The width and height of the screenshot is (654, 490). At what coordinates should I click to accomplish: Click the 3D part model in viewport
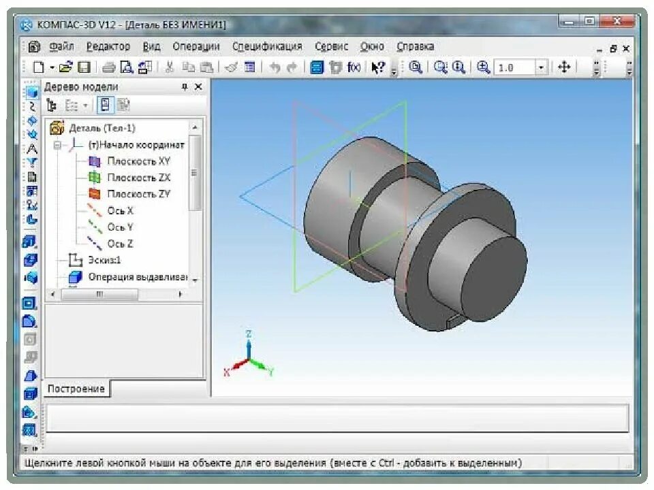click(x=415, y=233)
